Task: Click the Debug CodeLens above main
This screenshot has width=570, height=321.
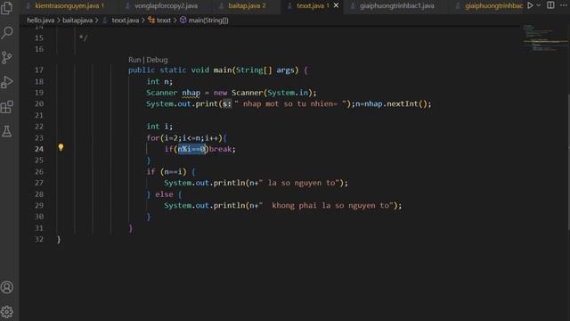Action: coord(157,60)
